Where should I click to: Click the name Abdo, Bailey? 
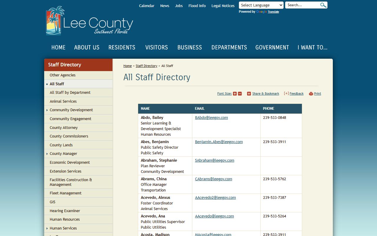[x=152, y=117]
